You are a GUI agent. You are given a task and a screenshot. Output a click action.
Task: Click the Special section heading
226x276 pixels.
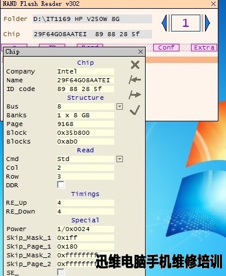point(85,220)
